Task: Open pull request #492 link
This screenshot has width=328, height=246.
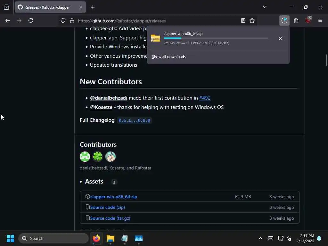Action: (x=205, y=98)
